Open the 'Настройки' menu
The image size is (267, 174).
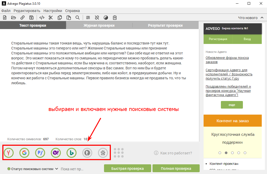pyautogui.click(x=53, y=11)
